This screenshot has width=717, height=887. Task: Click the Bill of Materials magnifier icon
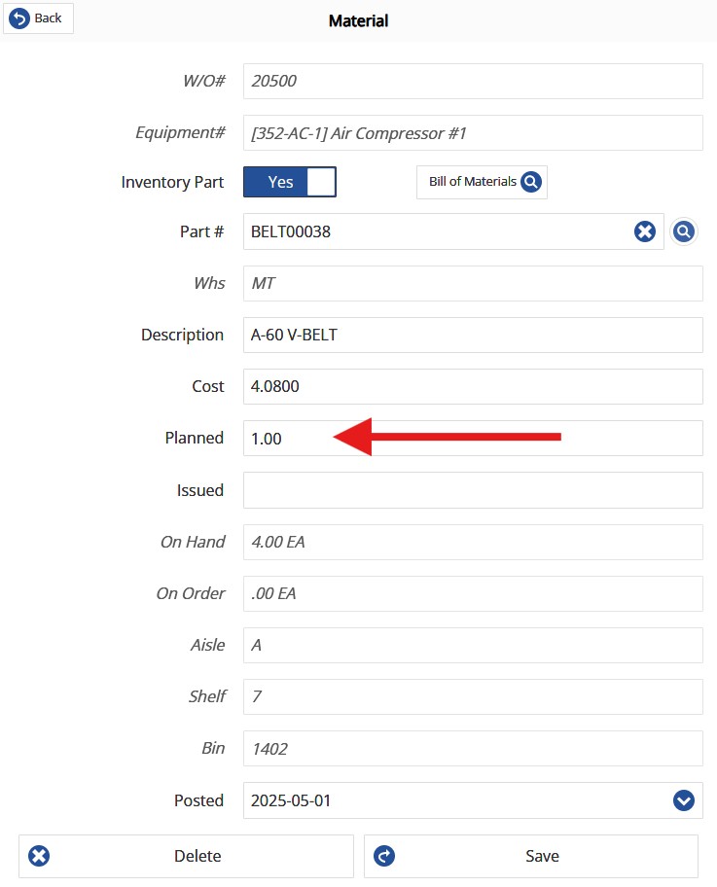pyautogui.click(x=530, y=182)
